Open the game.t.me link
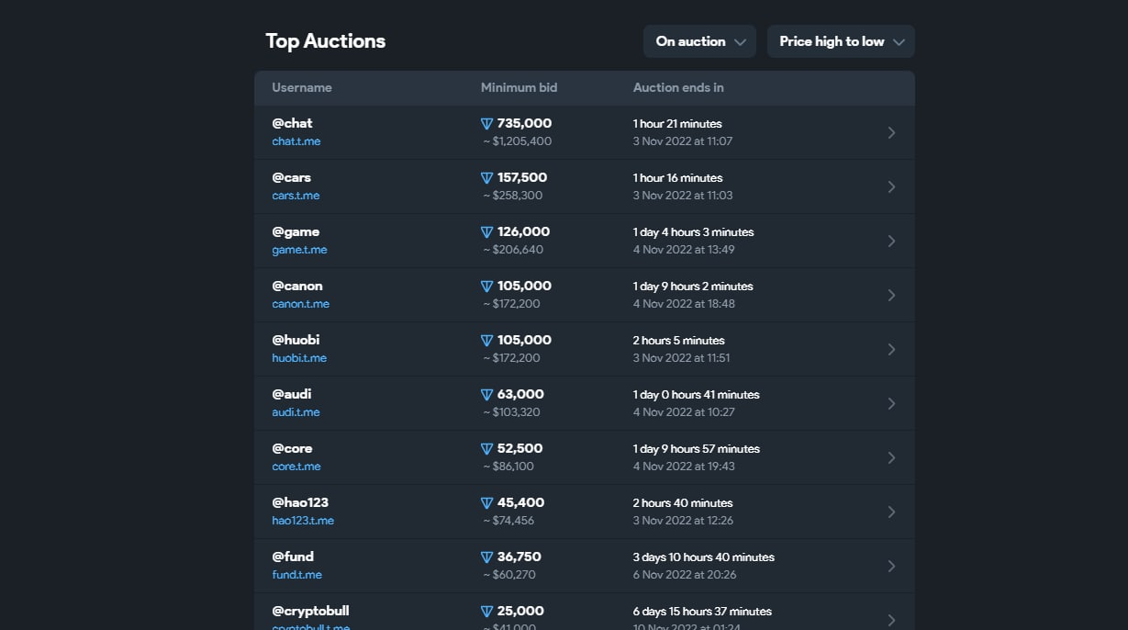1128x630 pixels. click(x=299, y=250)
